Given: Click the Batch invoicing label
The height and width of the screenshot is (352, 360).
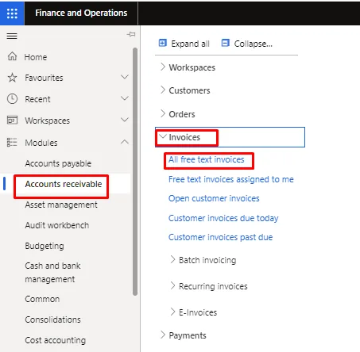Looking at the screenshot, I should pyautogui.click(x=207, y=260).
